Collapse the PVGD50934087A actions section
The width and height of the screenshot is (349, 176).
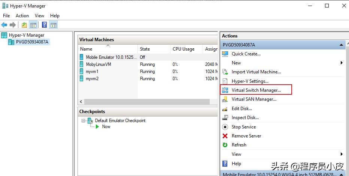pyautogui.click(x=341, y=45)
